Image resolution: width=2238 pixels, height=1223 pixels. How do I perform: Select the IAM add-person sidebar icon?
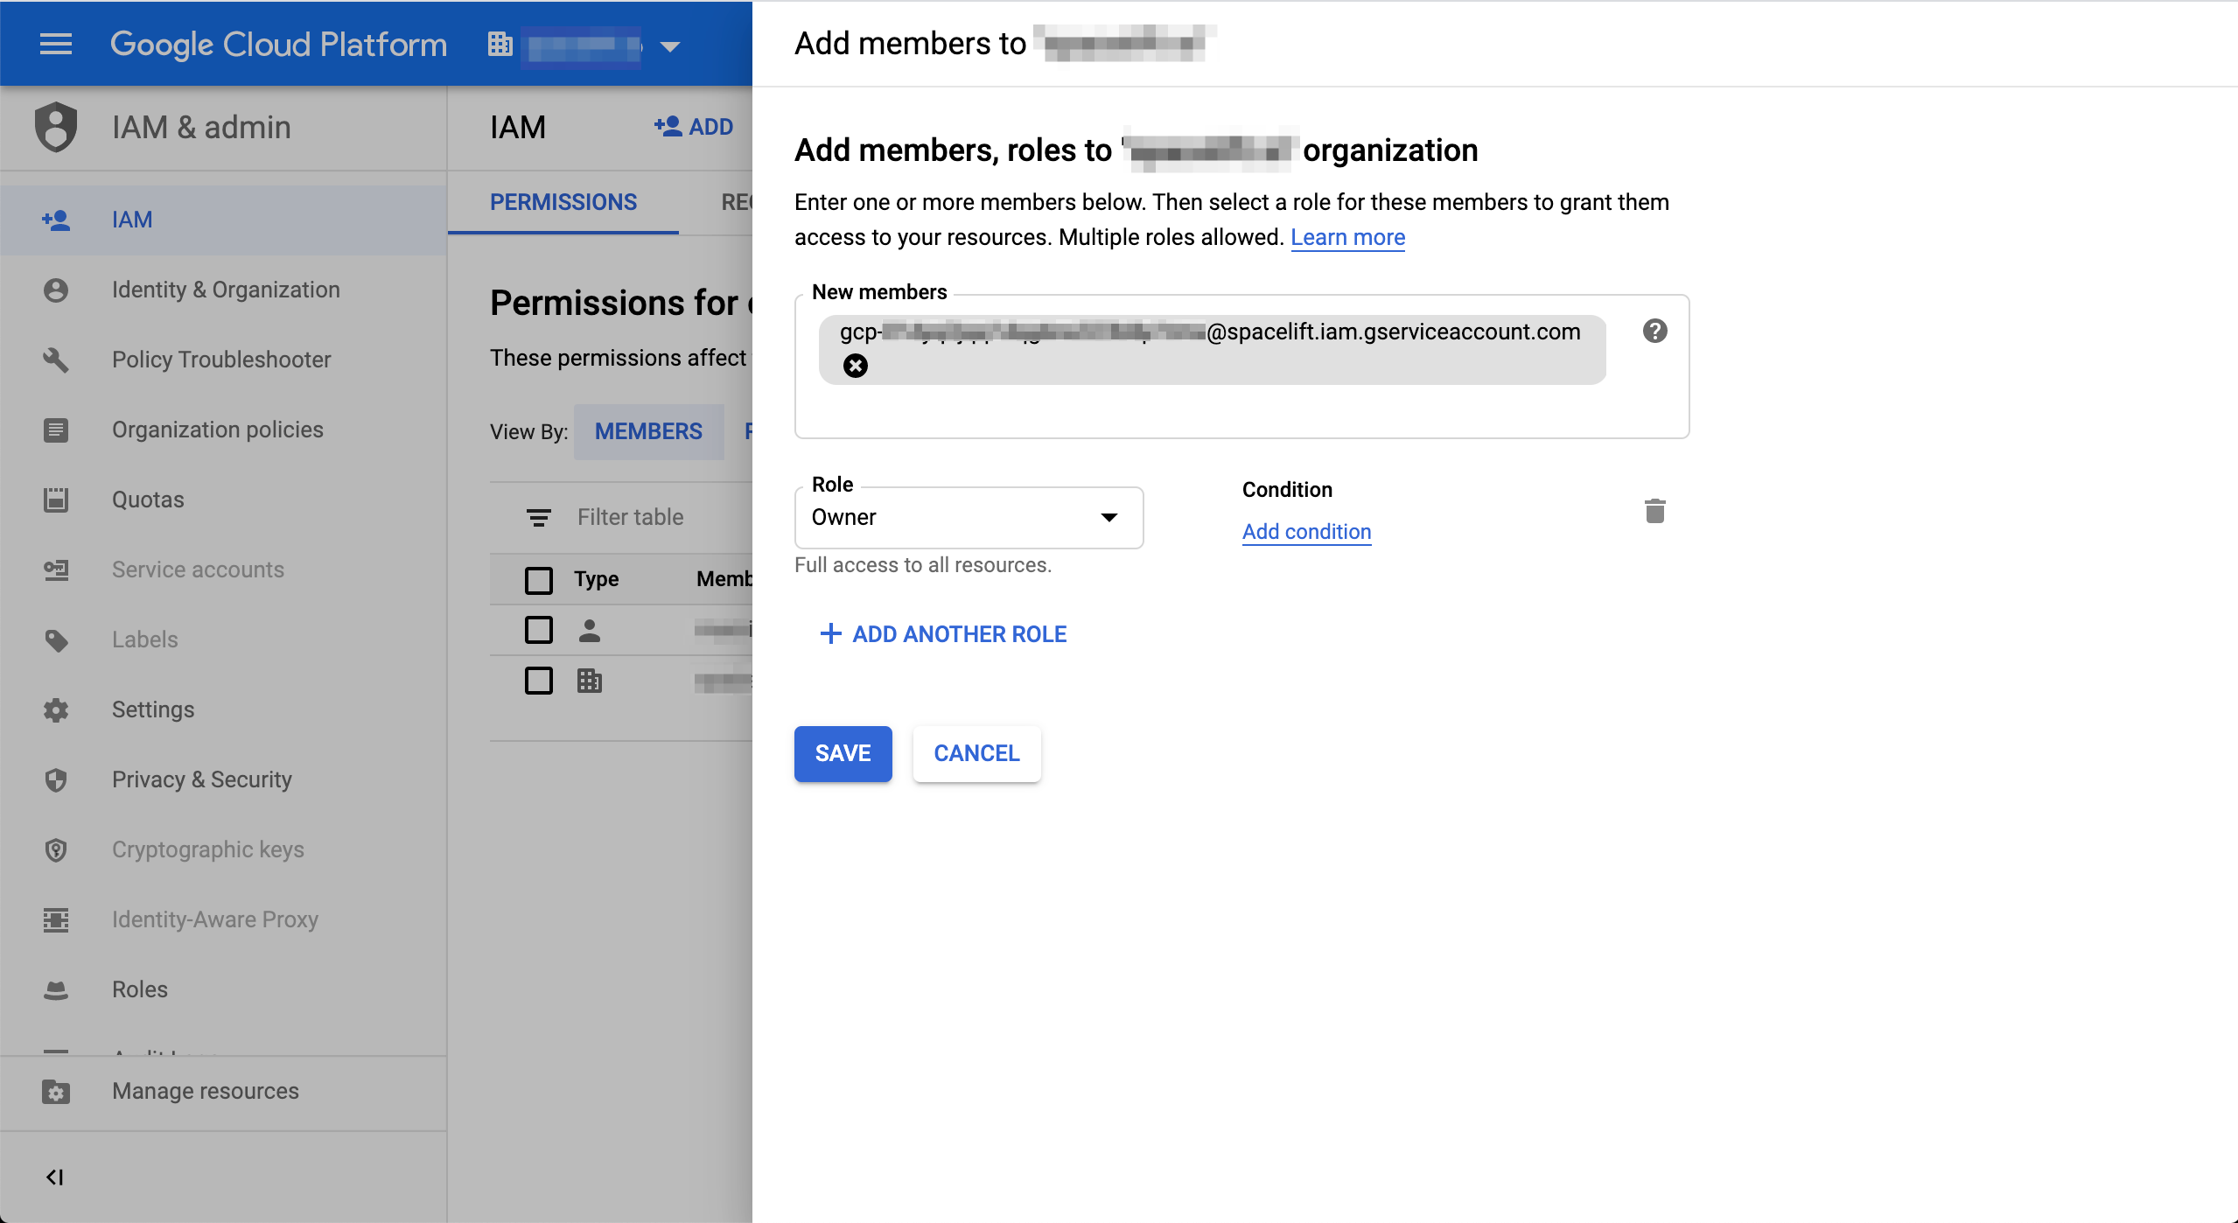(x=56, y=220)
